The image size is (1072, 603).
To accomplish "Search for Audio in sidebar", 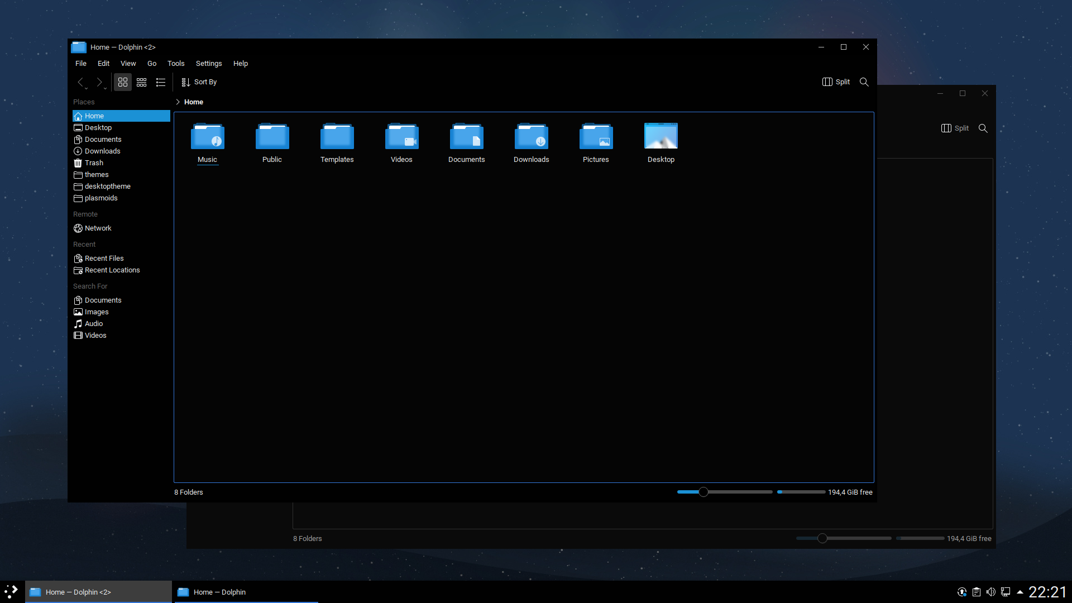I will 121,324.
